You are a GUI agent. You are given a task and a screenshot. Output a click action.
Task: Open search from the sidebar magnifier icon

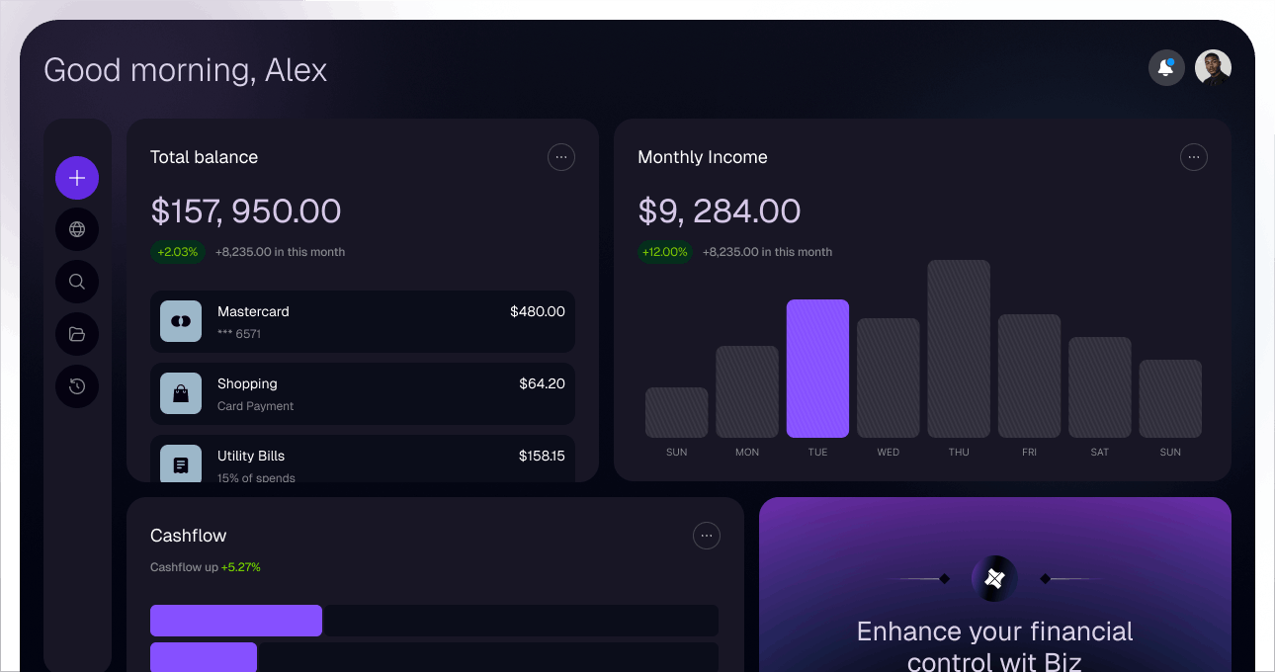tap(77, 282)
